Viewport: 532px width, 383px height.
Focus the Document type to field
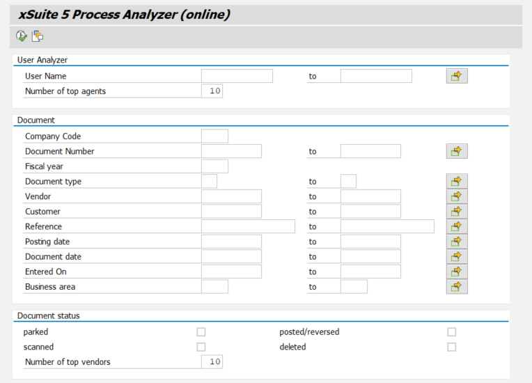[x=348, y=181]
